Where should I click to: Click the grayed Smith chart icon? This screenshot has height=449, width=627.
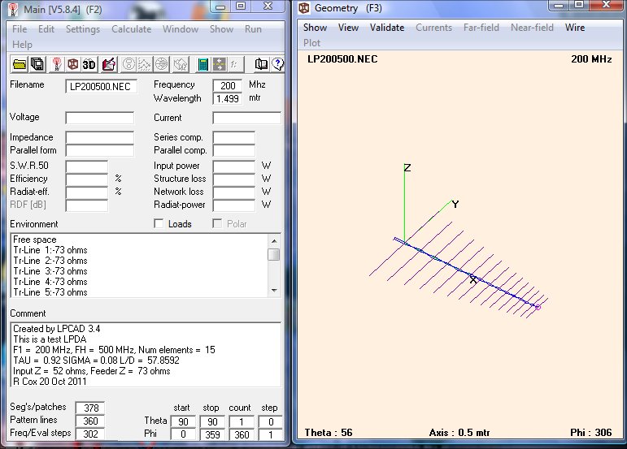pyautogui.click(x=128, y=64)
